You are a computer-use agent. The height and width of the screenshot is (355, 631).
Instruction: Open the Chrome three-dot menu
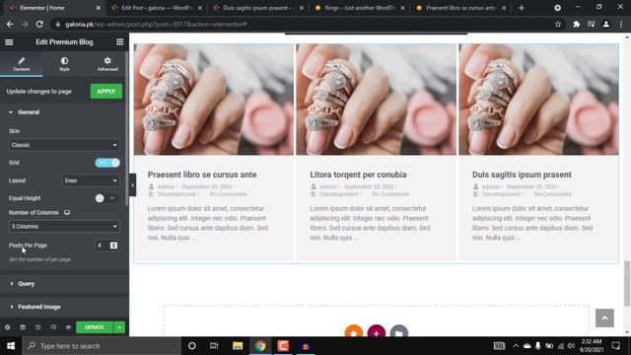621,24
